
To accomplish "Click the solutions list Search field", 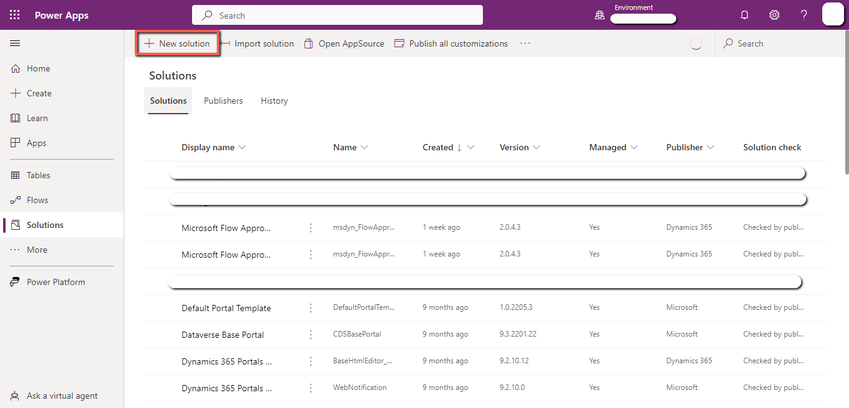I will coord(779,43).
